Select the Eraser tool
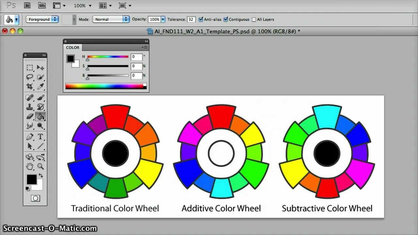This screenshot has width=418, height=235. 30,116
